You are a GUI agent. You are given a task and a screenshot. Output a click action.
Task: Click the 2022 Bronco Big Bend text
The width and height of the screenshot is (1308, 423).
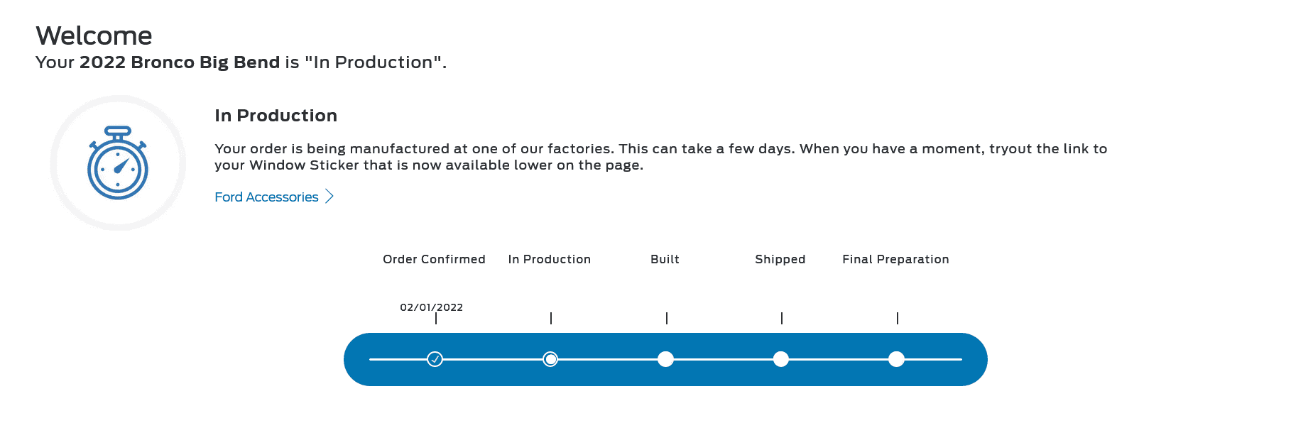pyautogui.click(x=180, y=62)
